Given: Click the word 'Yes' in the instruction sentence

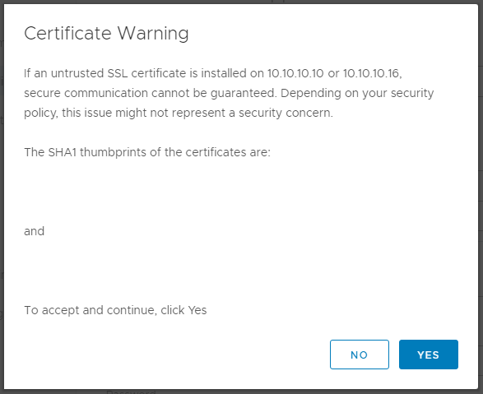Looking at the screenshot, I should [197, 310].
